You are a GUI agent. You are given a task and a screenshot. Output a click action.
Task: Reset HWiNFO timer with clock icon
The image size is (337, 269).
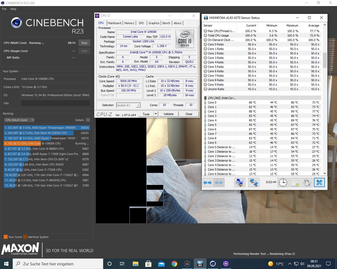pyautogui.click(x=283, y=183)
